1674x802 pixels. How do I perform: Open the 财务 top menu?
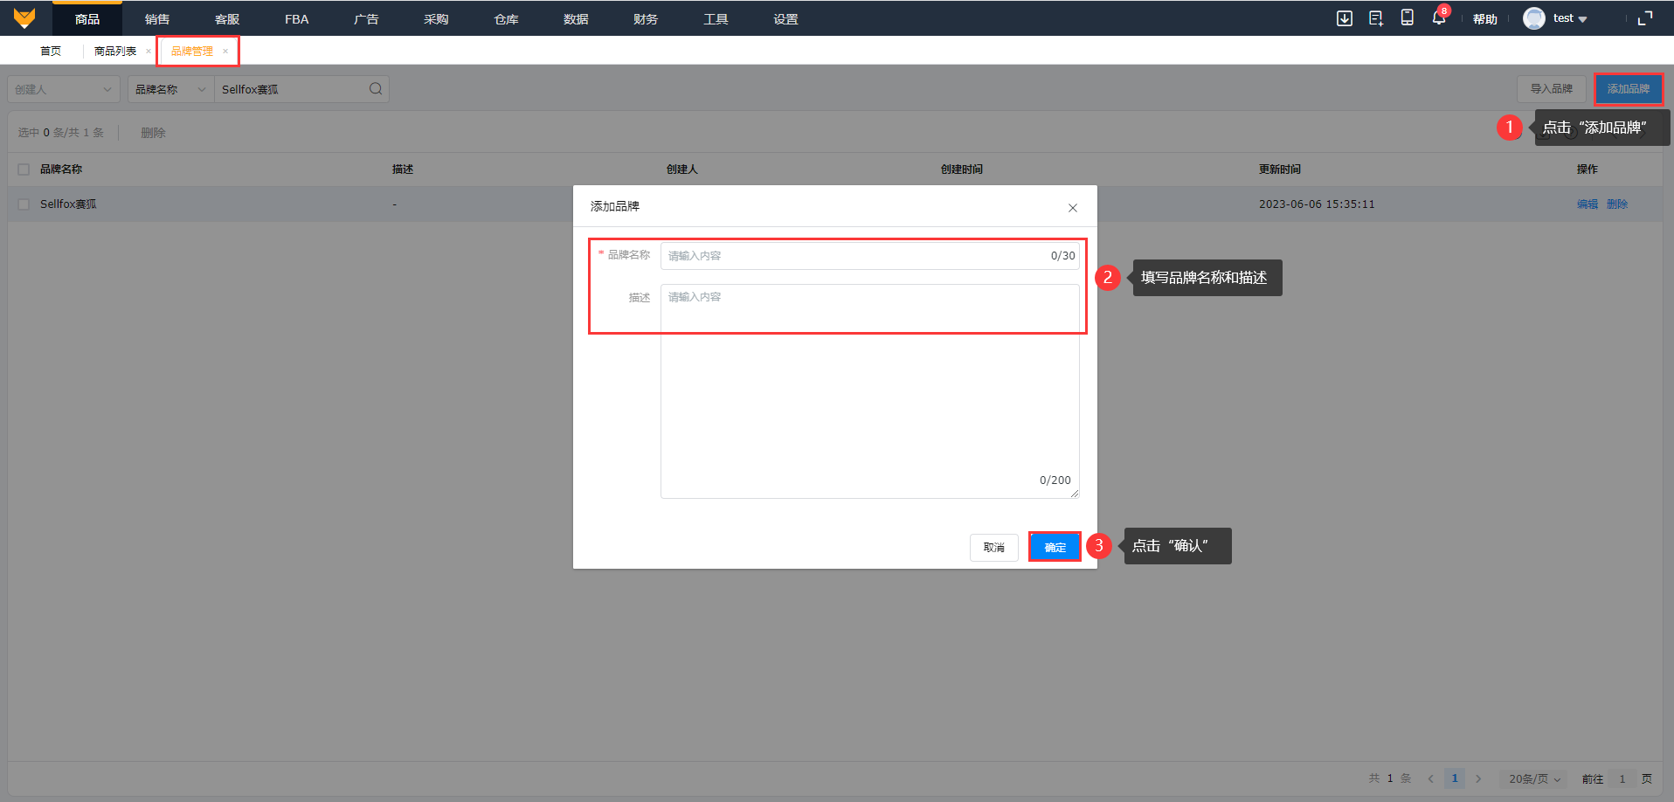click(x=646, y=19)
